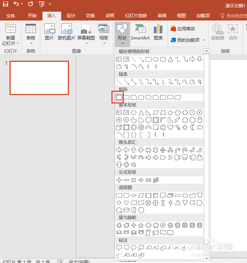Switch to the 视图 ribbon tab
Screen dimensions: 247x263
click(x=181, y=16)
